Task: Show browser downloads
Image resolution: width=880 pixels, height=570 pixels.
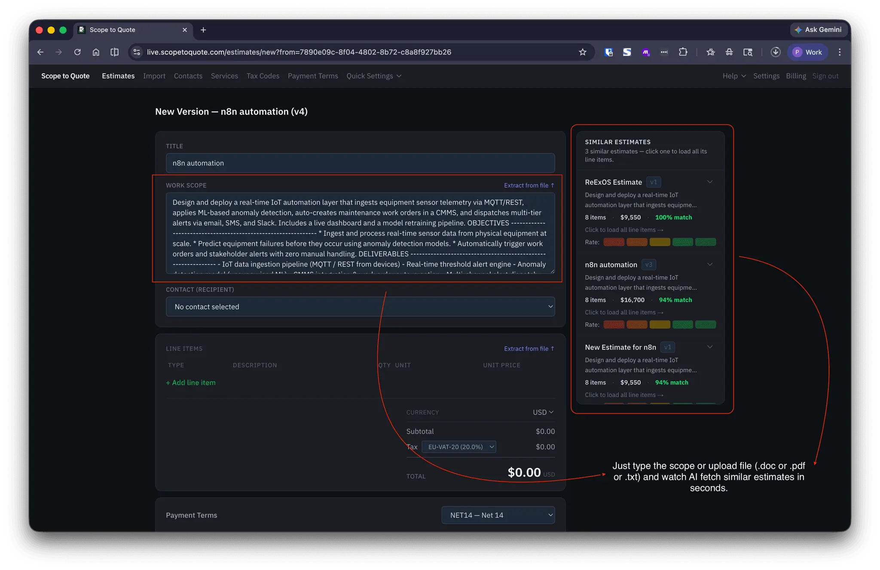Action: pyautogui.click(x=776, y=52)
